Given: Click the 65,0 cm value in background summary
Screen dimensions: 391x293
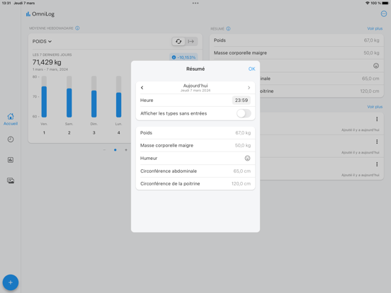Looking at the screenshot, I should (370, 79).
